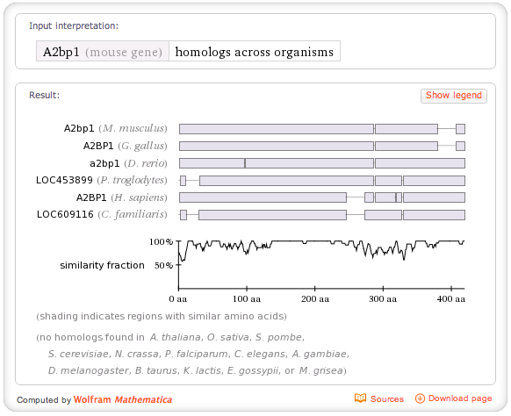Click the A2BP1 G. gallus label
The height and width of the screenshot is (416, 511).
[x=126, y=146]
